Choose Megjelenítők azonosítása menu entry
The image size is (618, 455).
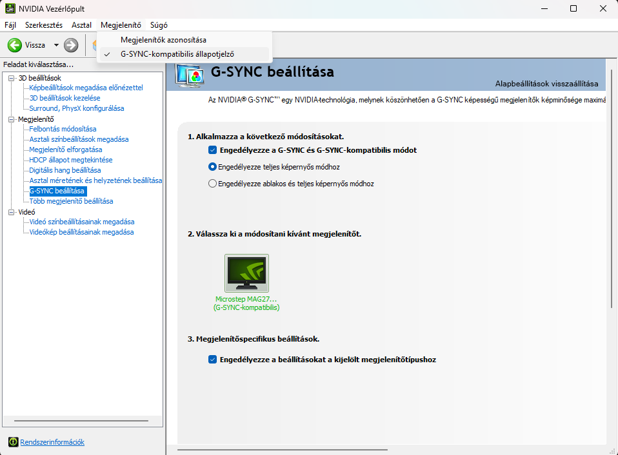click(x=184, y=40)
